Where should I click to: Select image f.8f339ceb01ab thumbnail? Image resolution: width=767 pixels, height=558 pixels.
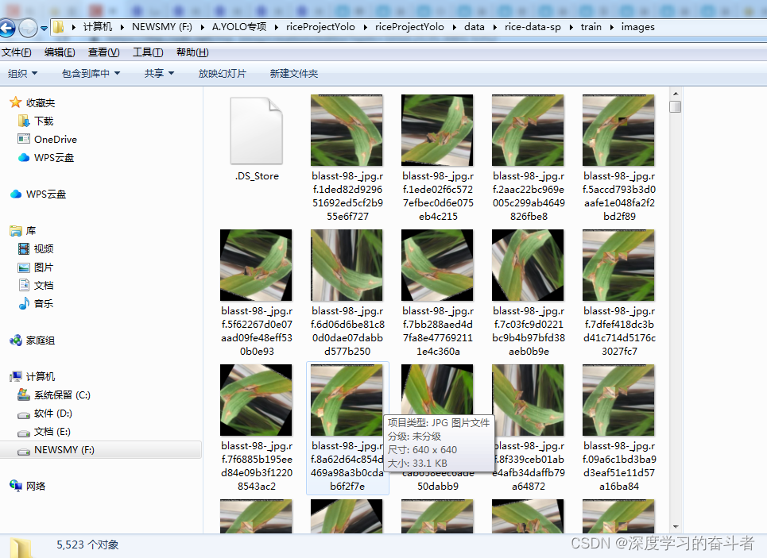tap(528, 400)
